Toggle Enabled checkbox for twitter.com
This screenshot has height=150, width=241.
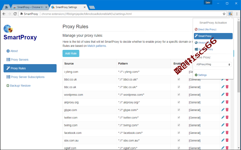(x=178, y=117)
